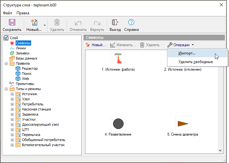Choose Import from Operations menu
229x163 pixels.
[x=187, y=53]
